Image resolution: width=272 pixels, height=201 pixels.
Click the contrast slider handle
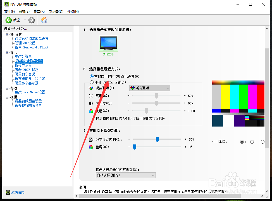[x=156, y=103]
